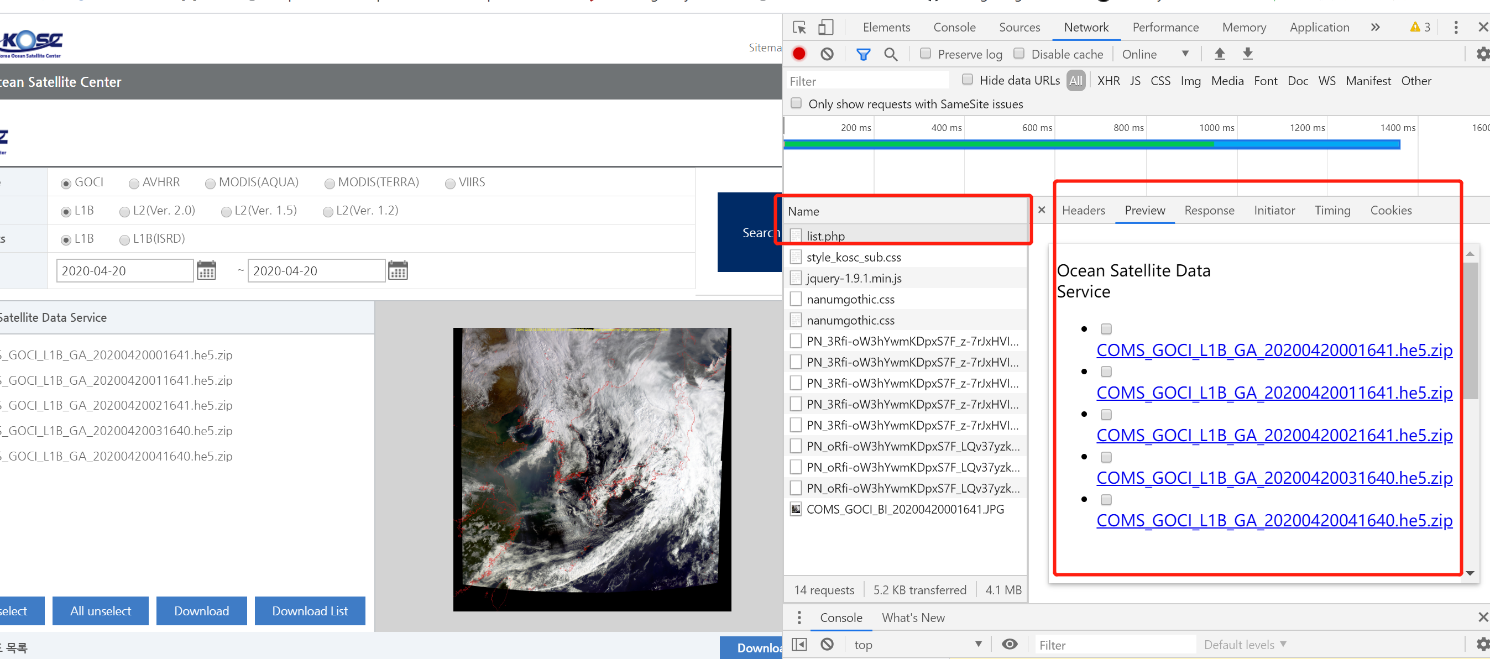Image resolution: width=1490 pixels, height=659 pixels.
Task: Toggle the network filter funnel icon
Action: point(862,54)
